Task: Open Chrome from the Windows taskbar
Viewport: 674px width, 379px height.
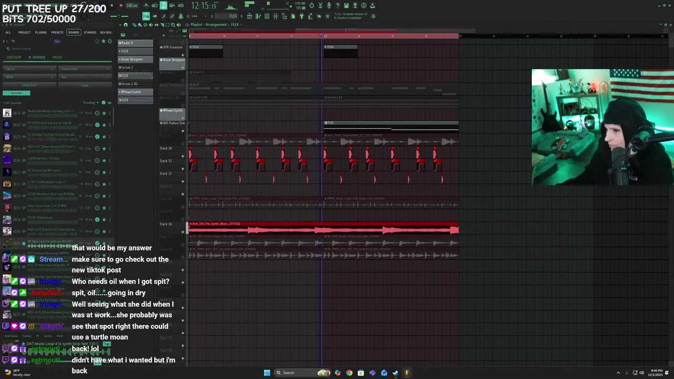Action: (x=349, y=373)
